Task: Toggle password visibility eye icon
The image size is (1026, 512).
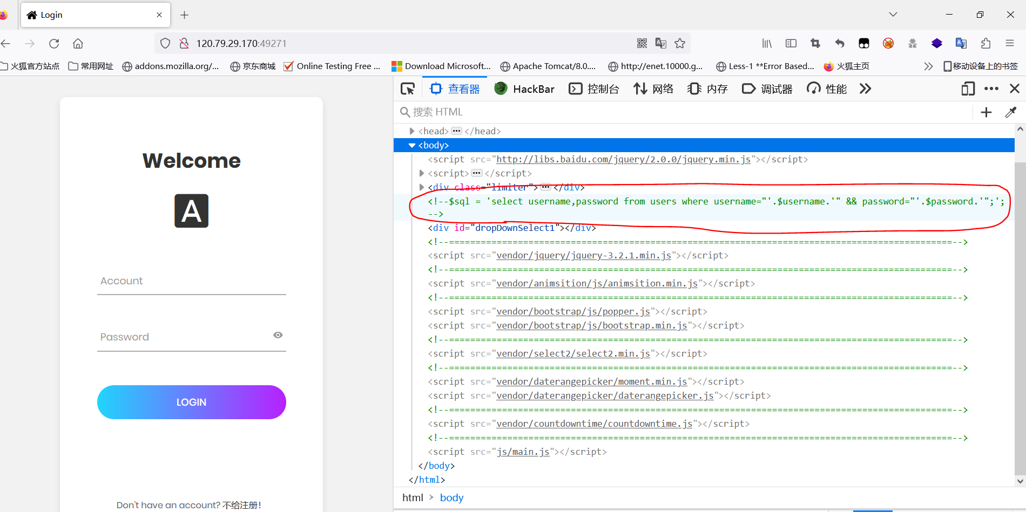Action: coord(278,335)
